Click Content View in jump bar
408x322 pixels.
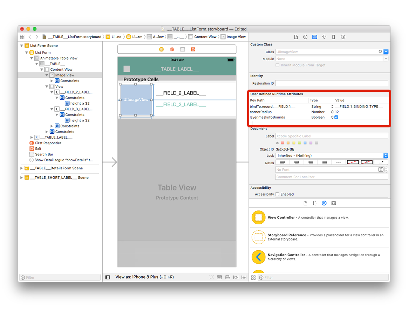(203, 37)
